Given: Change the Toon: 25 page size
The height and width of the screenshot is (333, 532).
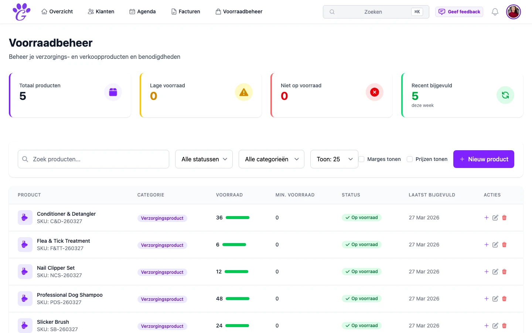Looking at the screenshot, I should (334, 159).
